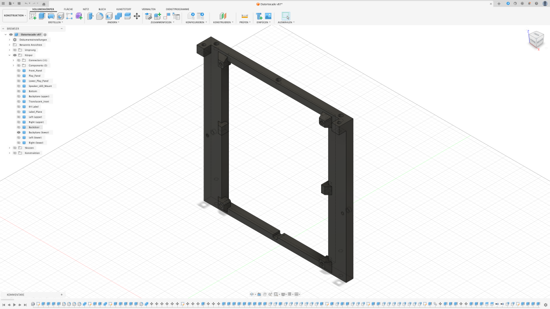Select the create sketch tool
Viewport: 550px width, 309px height.
33,16
